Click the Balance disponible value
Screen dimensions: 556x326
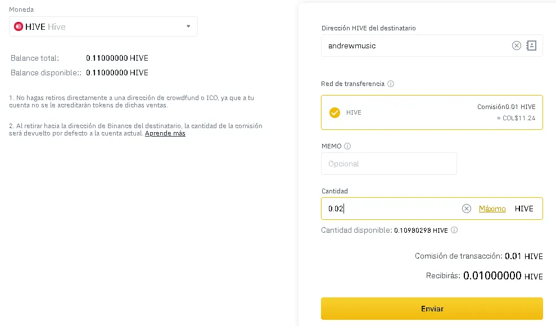point(117,73)
